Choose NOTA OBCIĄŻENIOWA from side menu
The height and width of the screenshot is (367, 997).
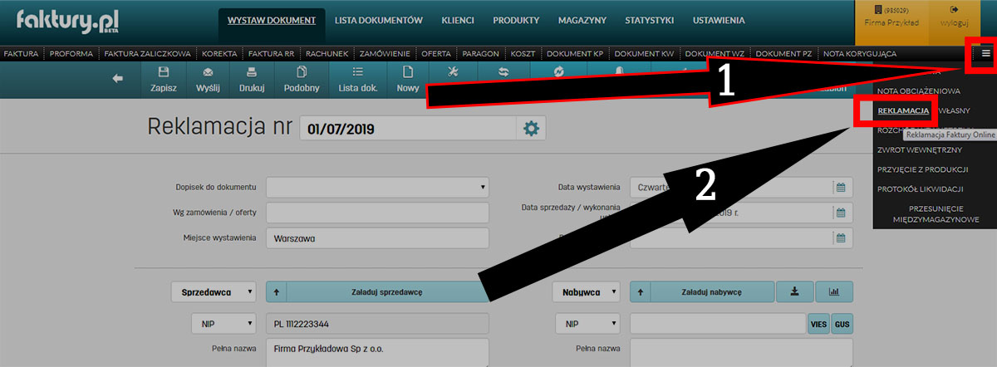click(919, 91)
